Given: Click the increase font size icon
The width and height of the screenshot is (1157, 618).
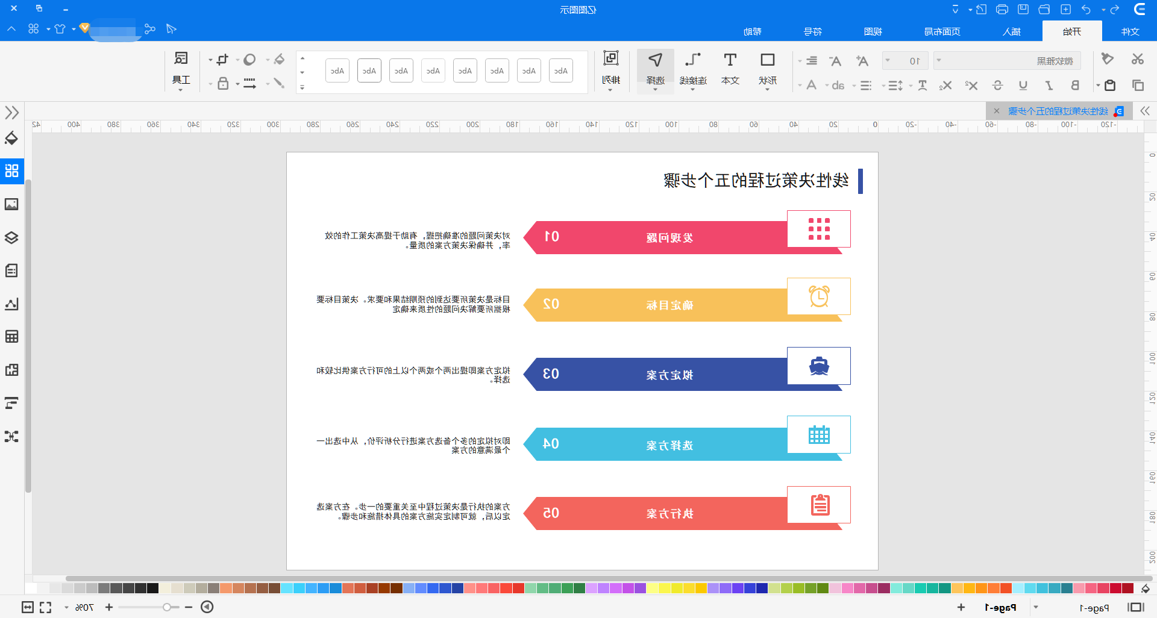Looking at the screenshot, I should tap(862, 61).
